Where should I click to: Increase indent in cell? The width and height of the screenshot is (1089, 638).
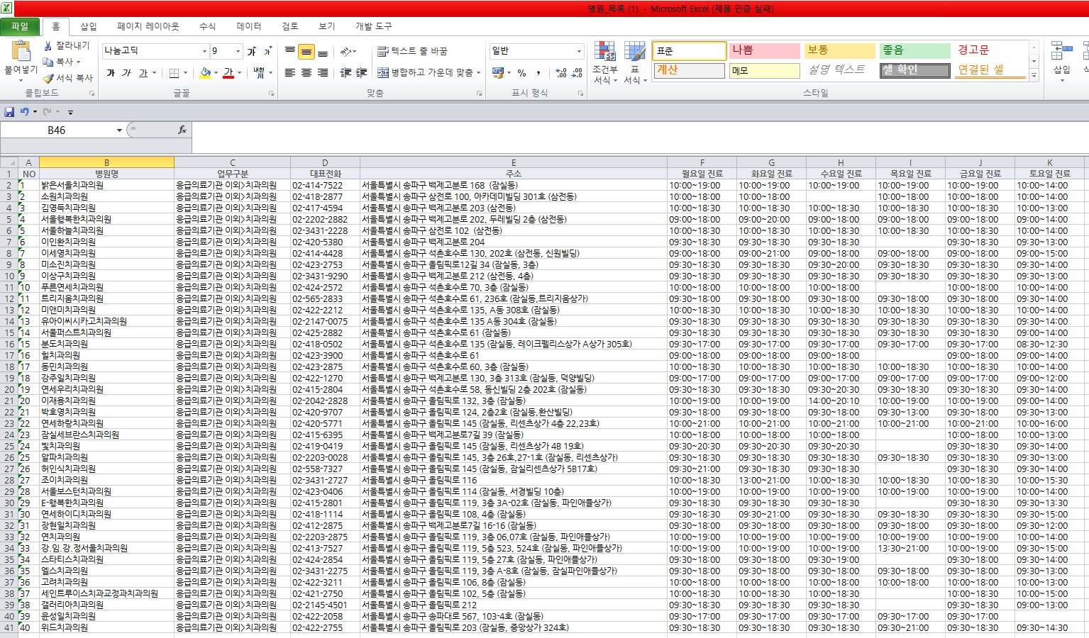click(x=362, y=72)
